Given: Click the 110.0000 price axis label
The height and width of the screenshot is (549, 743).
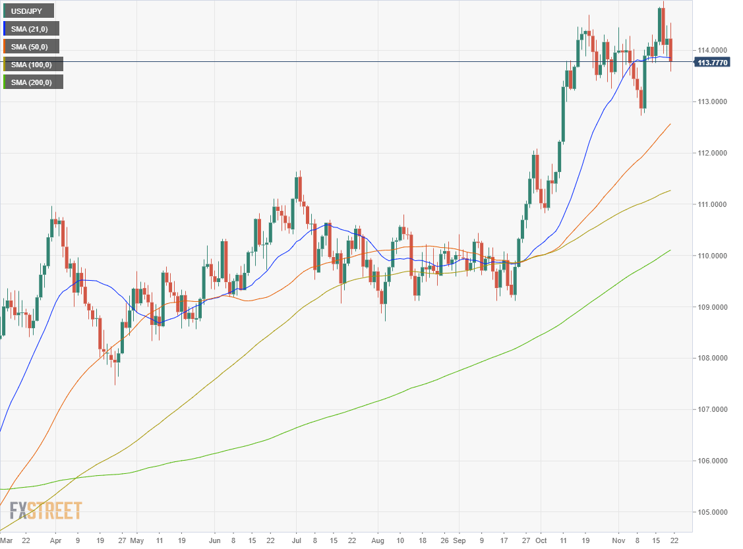Looking at the screenshot, I should (712, 256).
